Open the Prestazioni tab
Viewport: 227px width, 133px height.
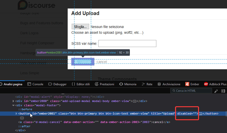104,84
